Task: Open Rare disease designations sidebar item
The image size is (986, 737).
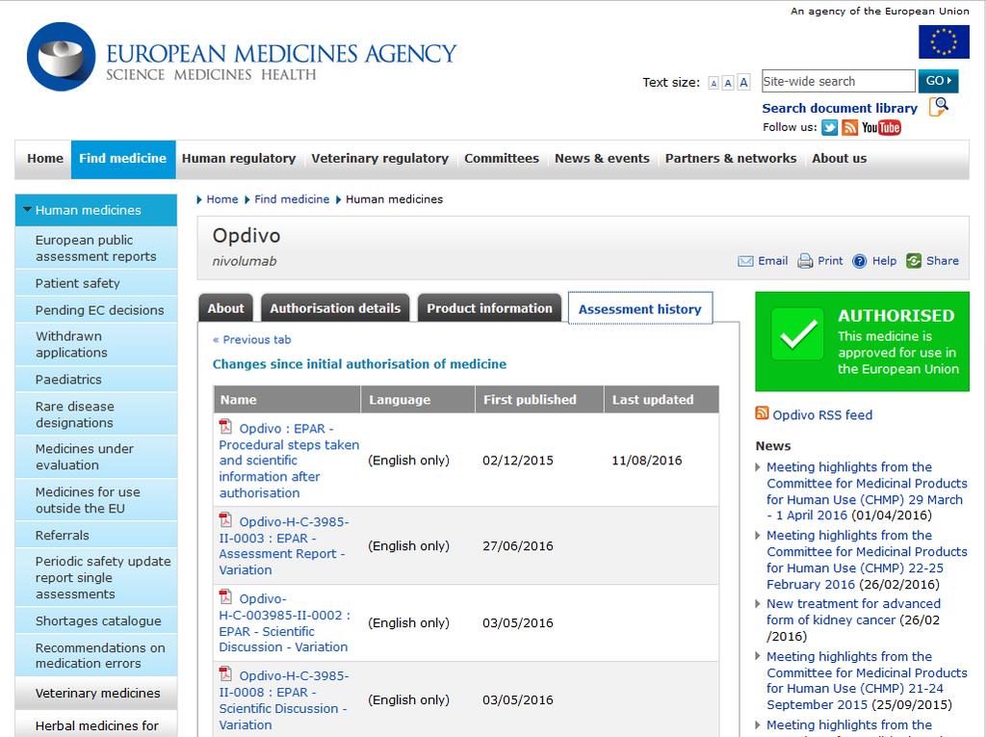Action: (96, 414)
